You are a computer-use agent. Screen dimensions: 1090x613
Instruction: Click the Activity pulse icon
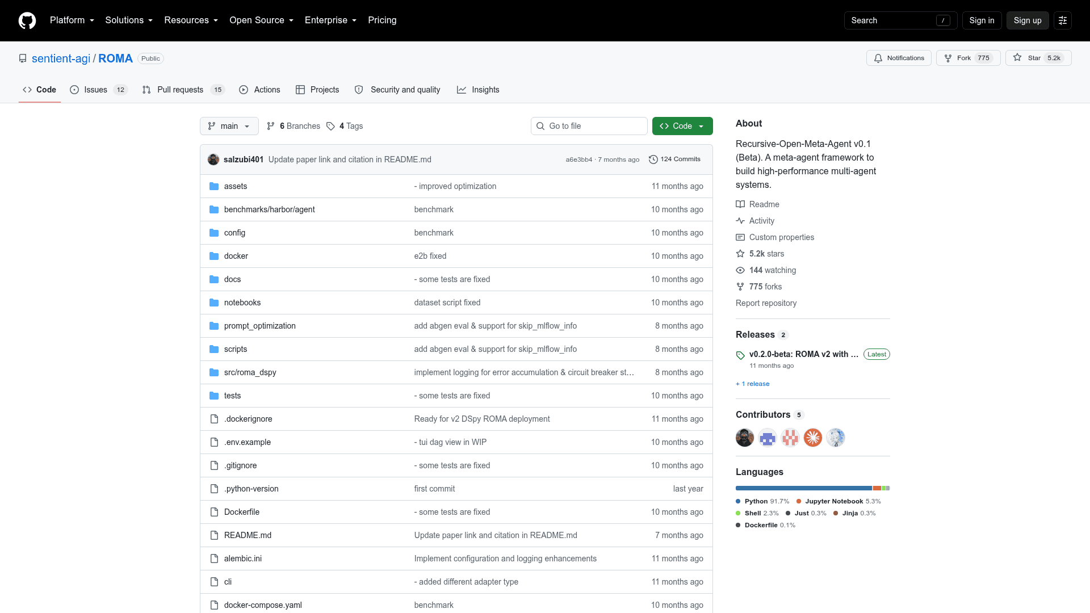coord(740,221)
